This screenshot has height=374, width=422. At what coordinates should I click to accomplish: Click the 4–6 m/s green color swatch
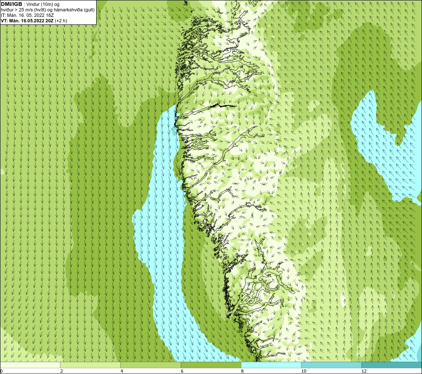click(151, 365)
